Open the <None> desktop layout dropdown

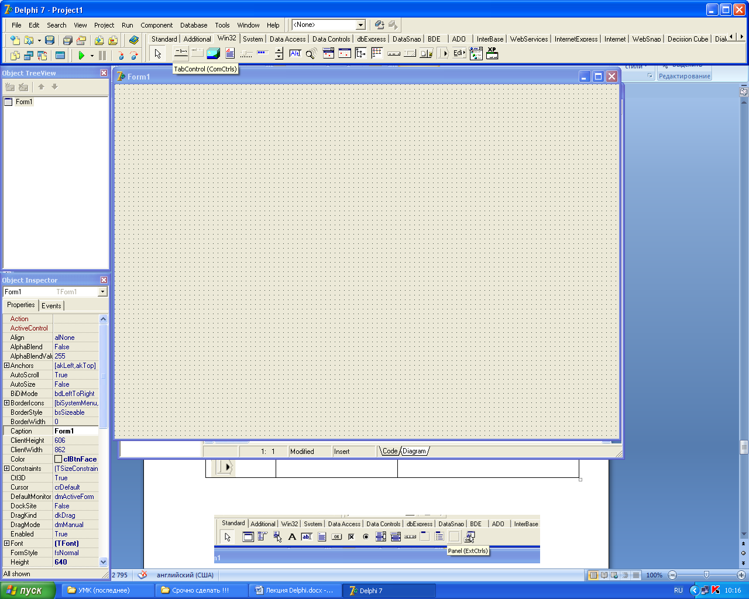point(360,25)
